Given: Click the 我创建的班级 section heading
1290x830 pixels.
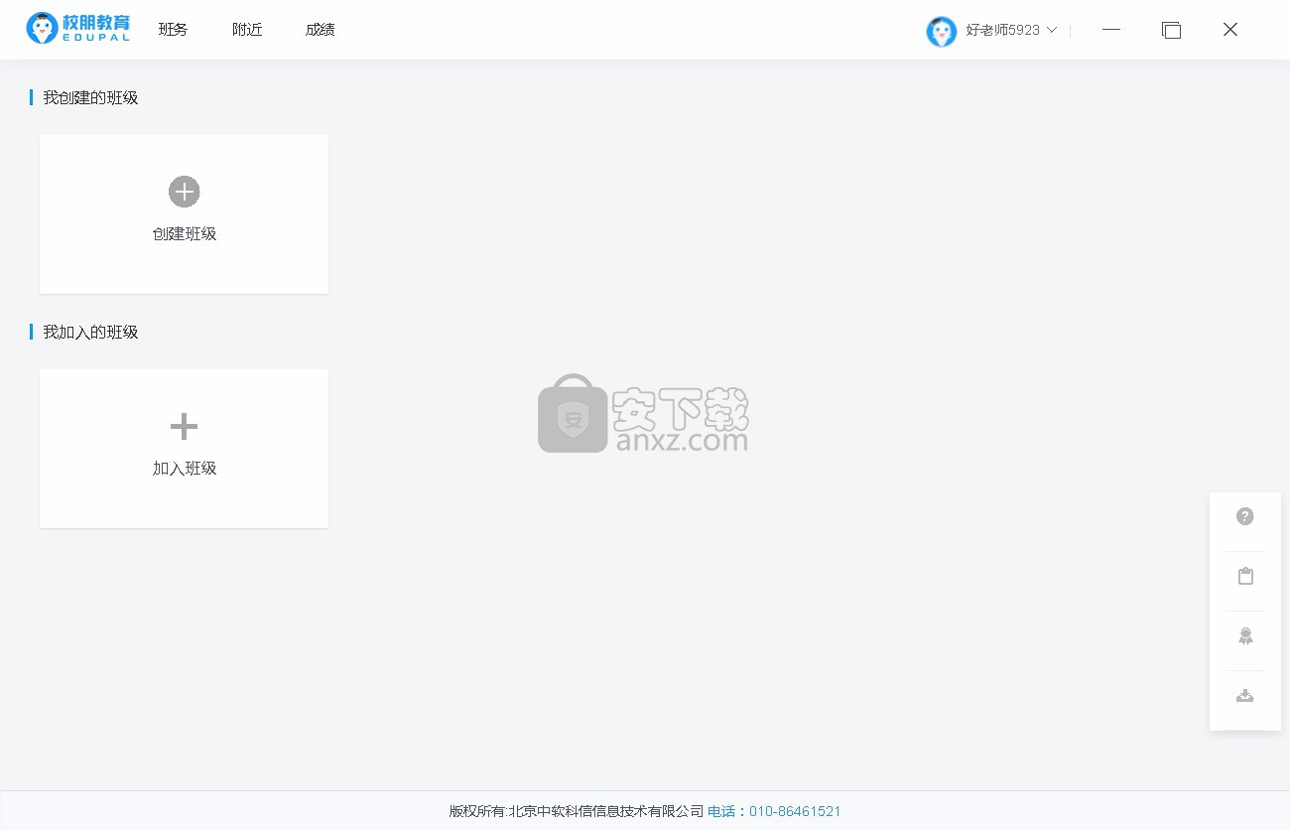Looking at the screenshot, I should click(90, 97).
